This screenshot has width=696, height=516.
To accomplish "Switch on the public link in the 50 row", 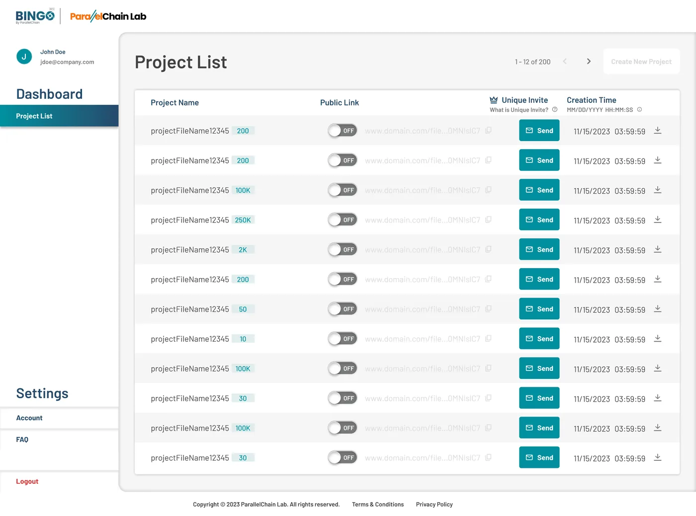I will (343, 309).
